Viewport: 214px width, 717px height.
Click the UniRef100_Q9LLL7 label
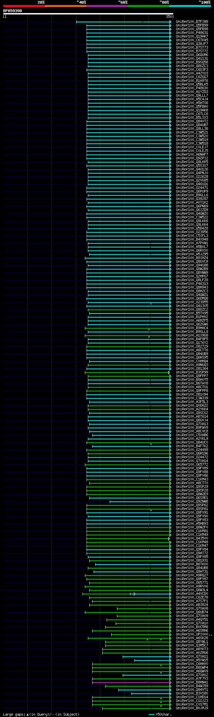coord(192,96)
